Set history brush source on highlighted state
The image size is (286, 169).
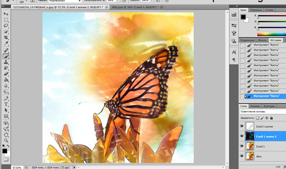pos(242,96)
